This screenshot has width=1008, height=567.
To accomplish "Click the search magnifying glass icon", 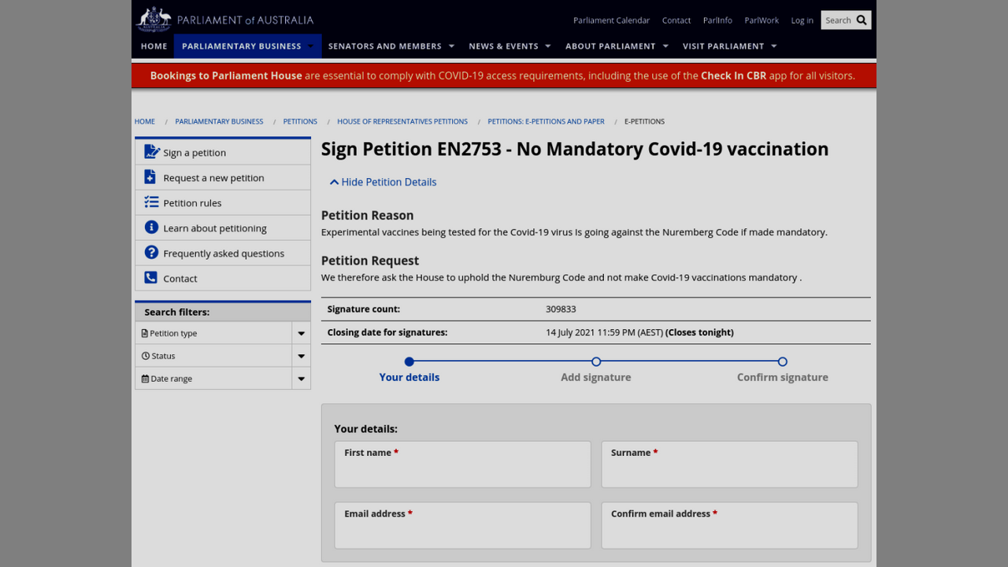I will [862, 20].
